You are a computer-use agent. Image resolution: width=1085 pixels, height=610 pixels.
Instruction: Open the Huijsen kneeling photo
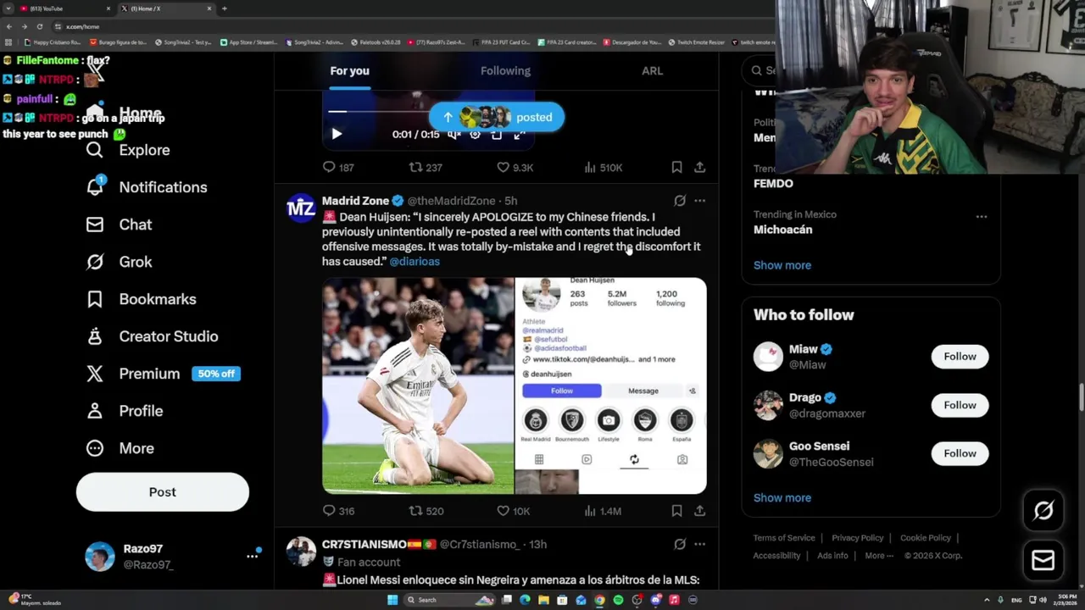418,385
